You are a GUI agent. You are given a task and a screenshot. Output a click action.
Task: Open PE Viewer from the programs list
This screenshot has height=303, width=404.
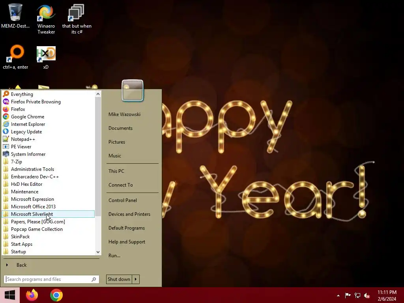click(48, 146)
